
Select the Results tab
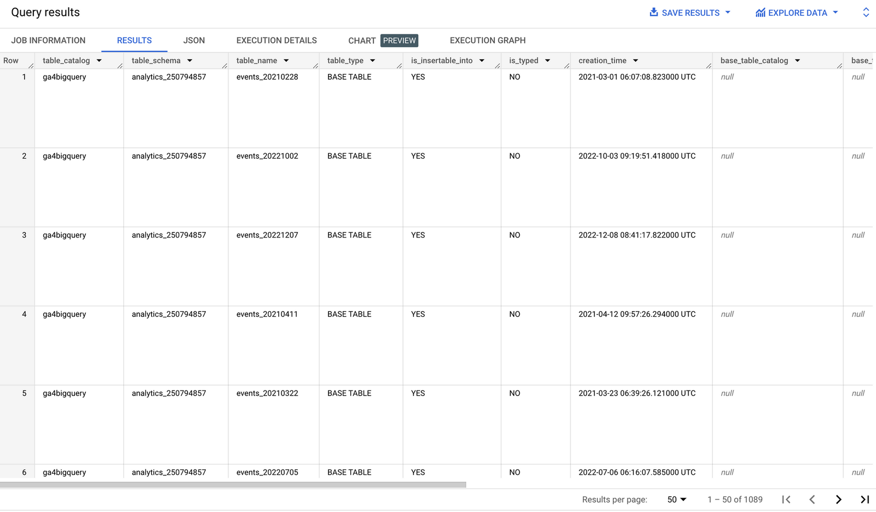pos(134,40)
